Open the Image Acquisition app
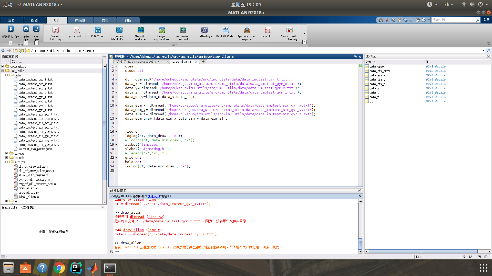492x276 pixels. coord(162,33)
